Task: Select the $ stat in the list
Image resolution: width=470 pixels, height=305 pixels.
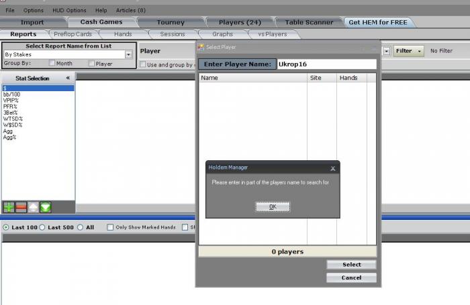Action: 38,88
